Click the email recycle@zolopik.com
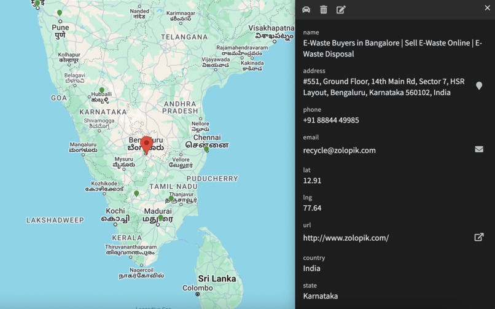 click(340, 151)
